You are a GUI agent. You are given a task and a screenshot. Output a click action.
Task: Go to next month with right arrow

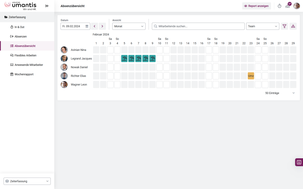(x=102, y=26)
